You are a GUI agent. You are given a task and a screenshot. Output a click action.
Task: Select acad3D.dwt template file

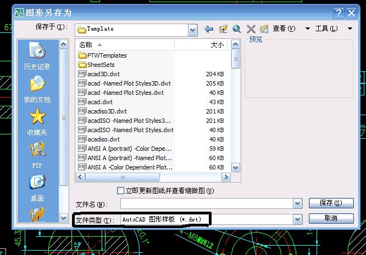[99, 74]
